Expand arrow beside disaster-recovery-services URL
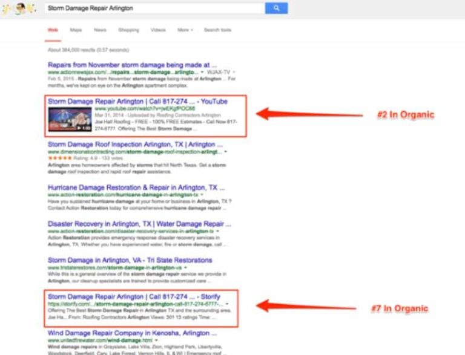 [x=217, y=231]
